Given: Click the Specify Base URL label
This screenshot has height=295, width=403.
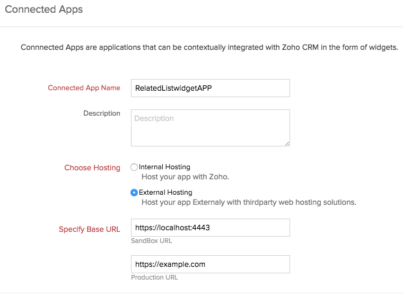Looking at the screenshot, I should (89, 230).
